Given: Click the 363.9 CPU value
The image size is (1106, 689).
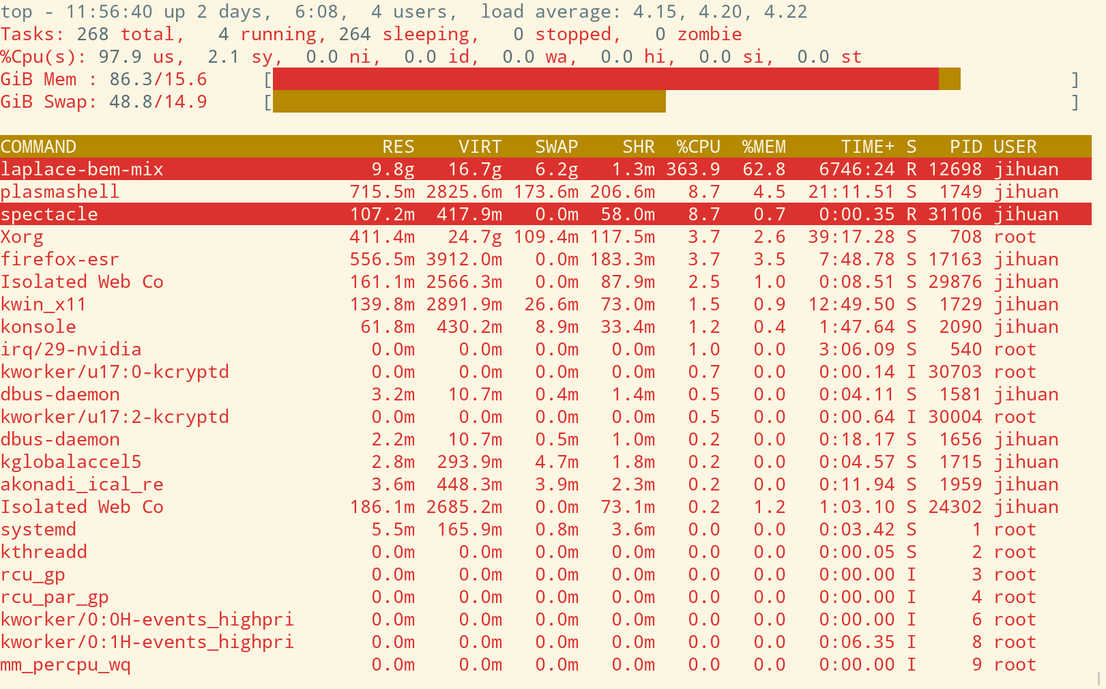Looking at the screenshot, I should point(693,169).
